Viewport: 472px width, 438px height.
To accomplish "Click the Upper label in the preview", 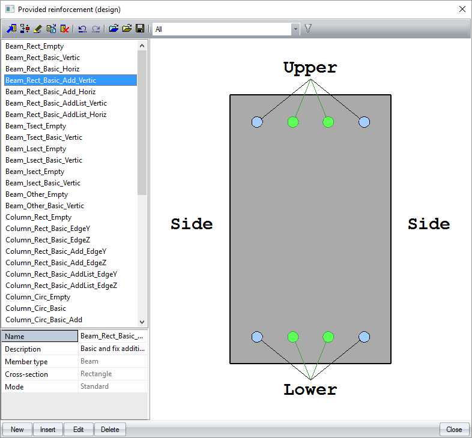I will pyautogui.click(x=310, y=68).
